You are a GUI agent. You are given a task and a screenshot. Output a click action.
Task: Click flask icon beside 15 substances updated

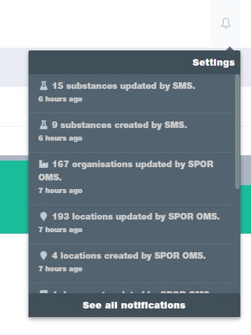[x=44, y=86]
